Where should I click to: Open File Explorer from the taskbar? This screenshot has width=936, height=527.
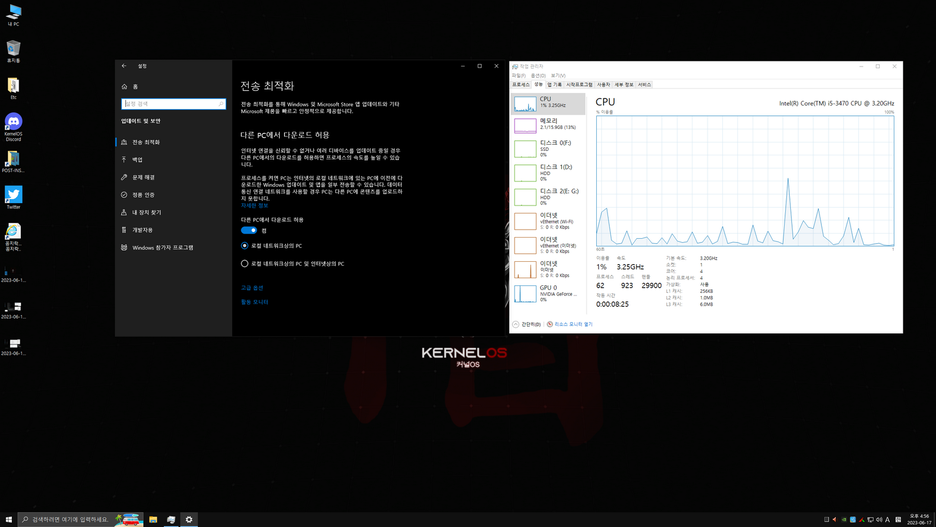tap(153, 520)
